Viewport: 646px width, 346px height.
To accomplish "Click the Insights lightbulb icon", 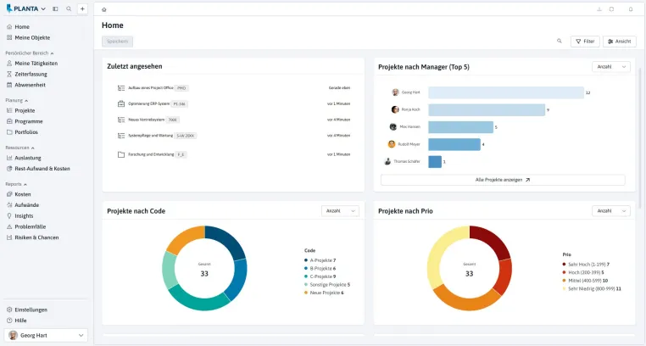I will coord(9,216).
